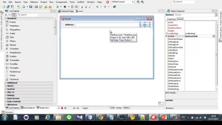Click the Save Current Desktop icon
The width and height of the screenshot is (222, 125).
[x=138, y=2]
